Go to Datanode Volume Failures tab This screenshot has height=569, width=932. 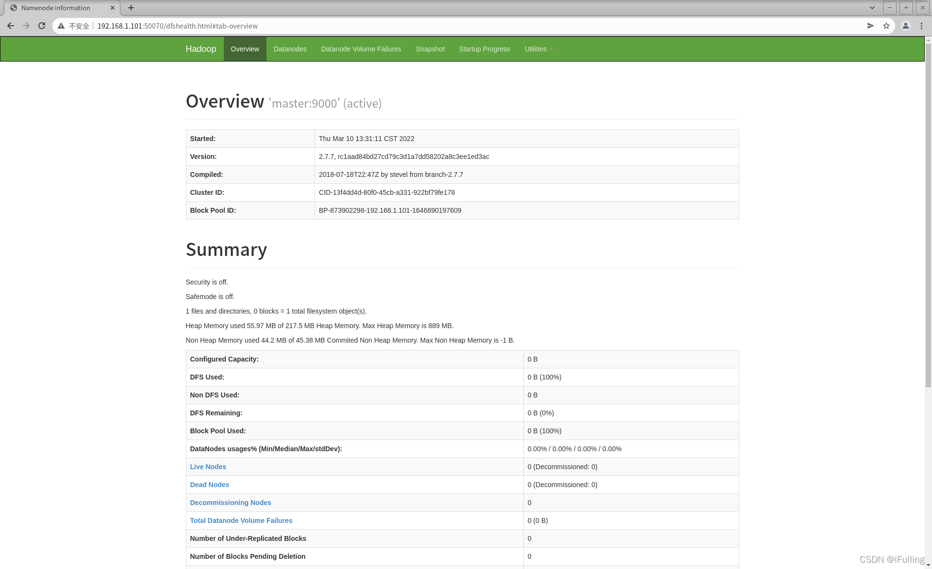click(361, 49)
